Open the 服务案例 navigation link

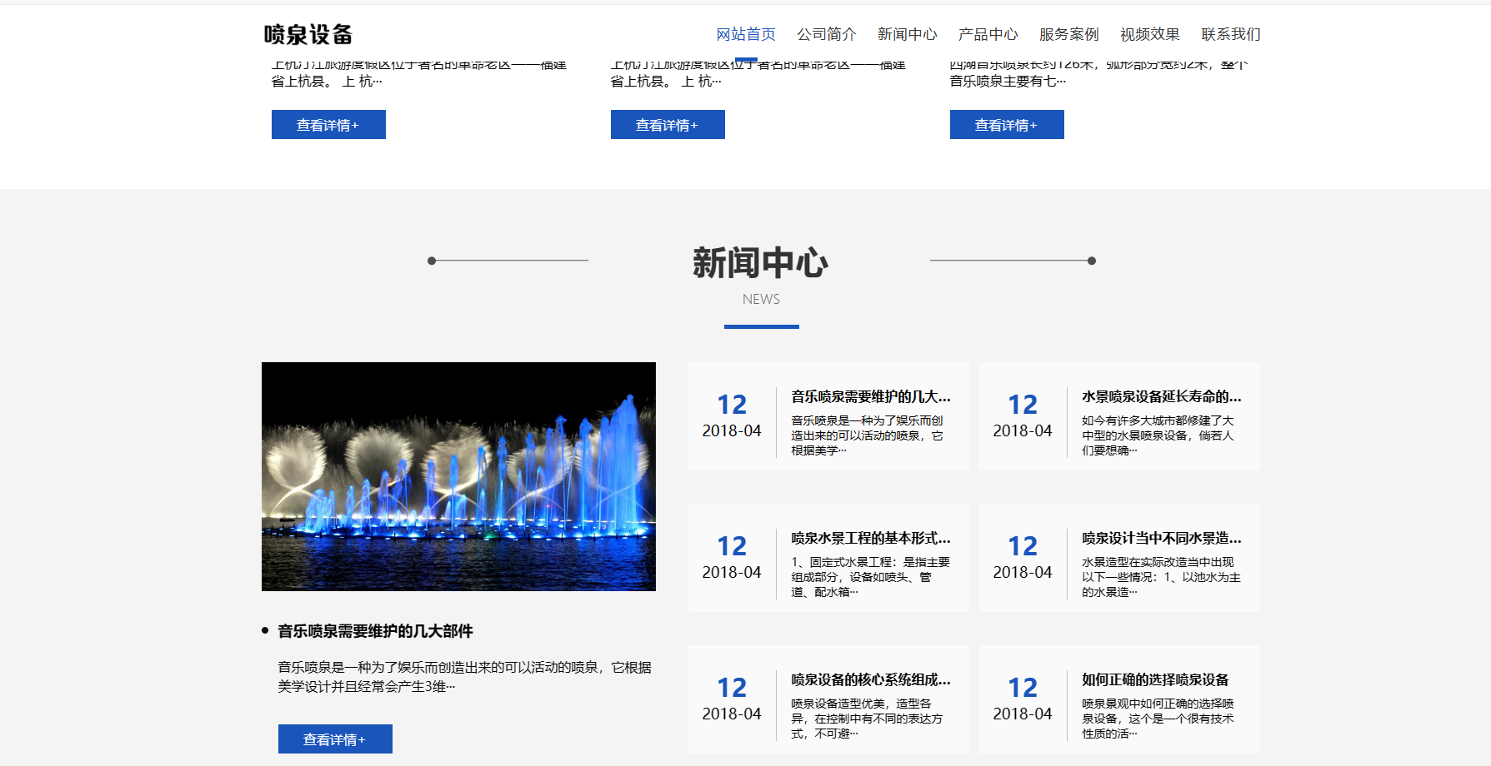pyautogui.click(x=1068, y=34)
